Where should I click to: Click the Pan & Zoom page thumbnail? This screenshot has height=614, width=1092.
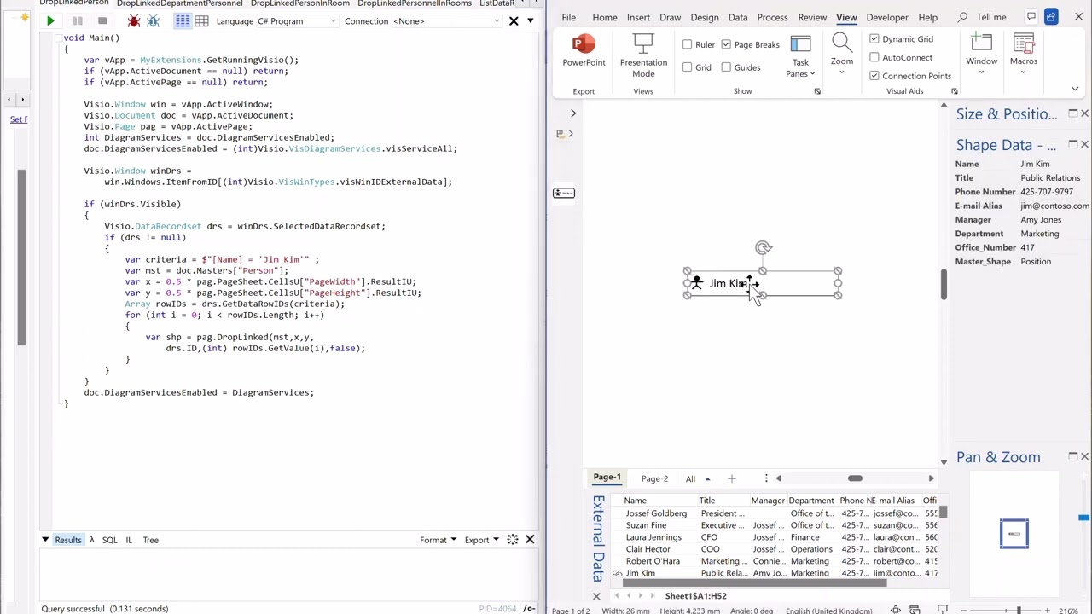click(1014, 534)
